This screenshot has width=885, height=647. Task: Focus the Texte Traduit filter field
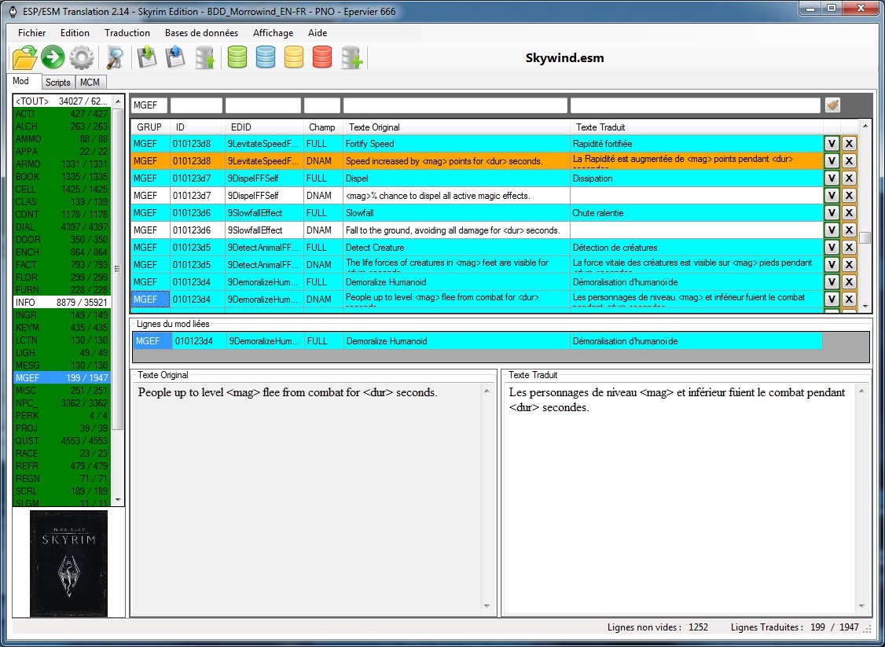coord(696,105)
